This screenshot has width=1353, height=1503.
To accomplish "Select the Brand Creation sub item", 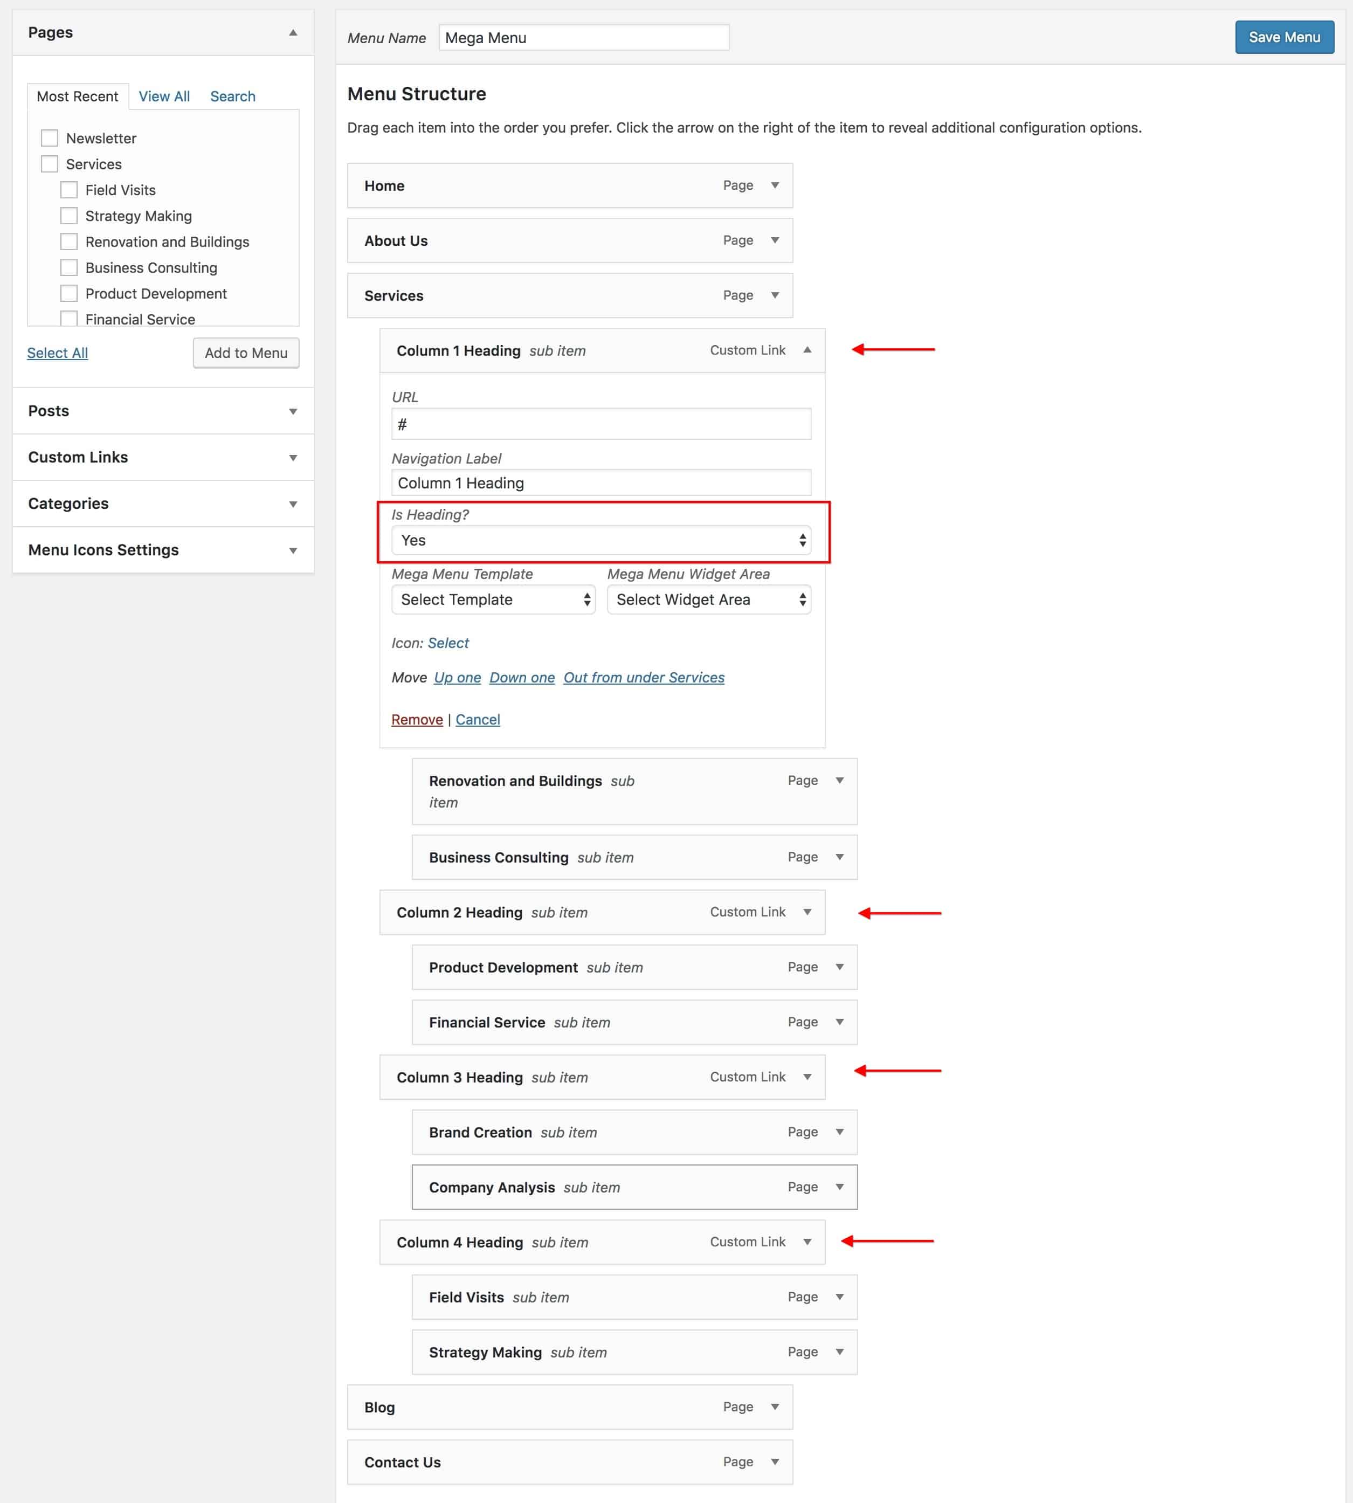I will (634, 1132).
